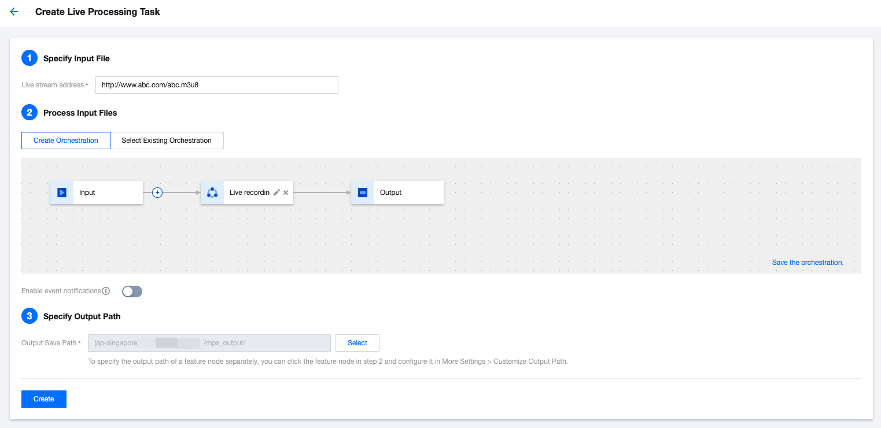Switch to Create Orchestration tab
This screenshot has height=428, width=881.
pos(66,141)
